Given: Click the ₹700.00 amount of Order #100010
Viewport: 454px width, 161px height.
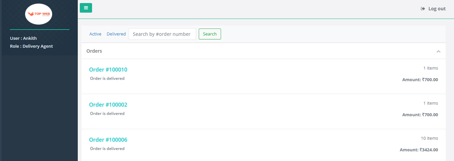Looking at the screenshot, I should pos(430,80).
